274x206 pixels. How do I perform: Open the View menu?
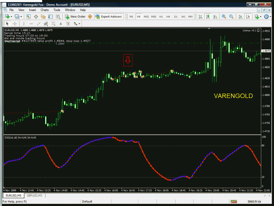(x=21, y=10)
